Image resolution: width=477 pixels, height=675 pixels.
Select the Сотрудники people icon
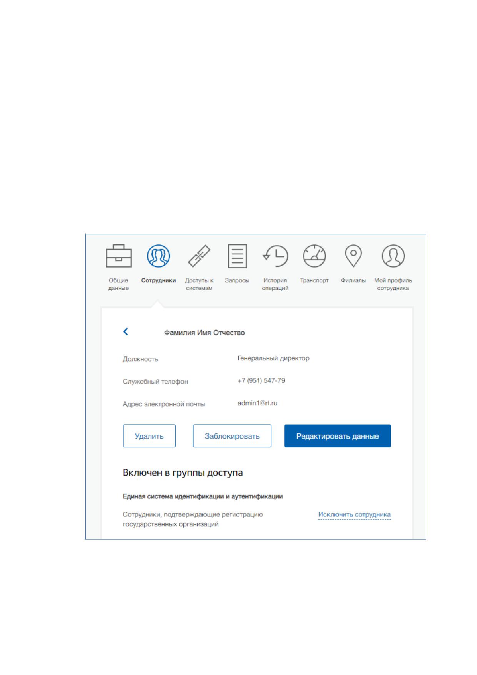click(158, 256)
